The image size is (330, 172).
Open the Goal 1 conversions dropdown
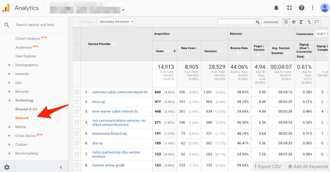322,34
